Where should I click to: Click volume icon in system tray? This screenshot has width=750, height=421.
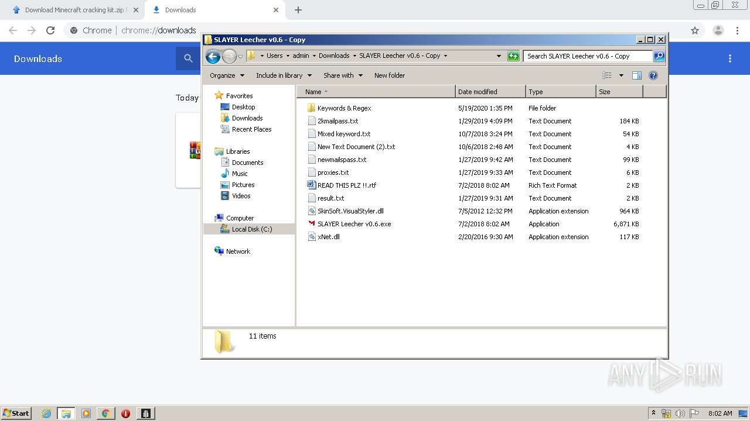coord(680,413)
